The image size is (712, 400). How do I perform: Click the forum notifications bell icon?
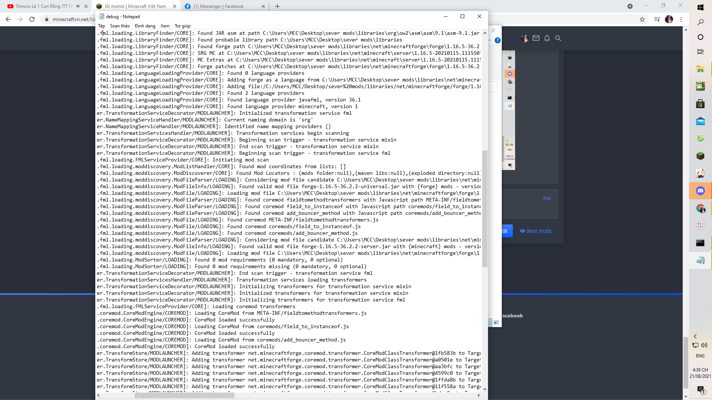pos(547,38)
